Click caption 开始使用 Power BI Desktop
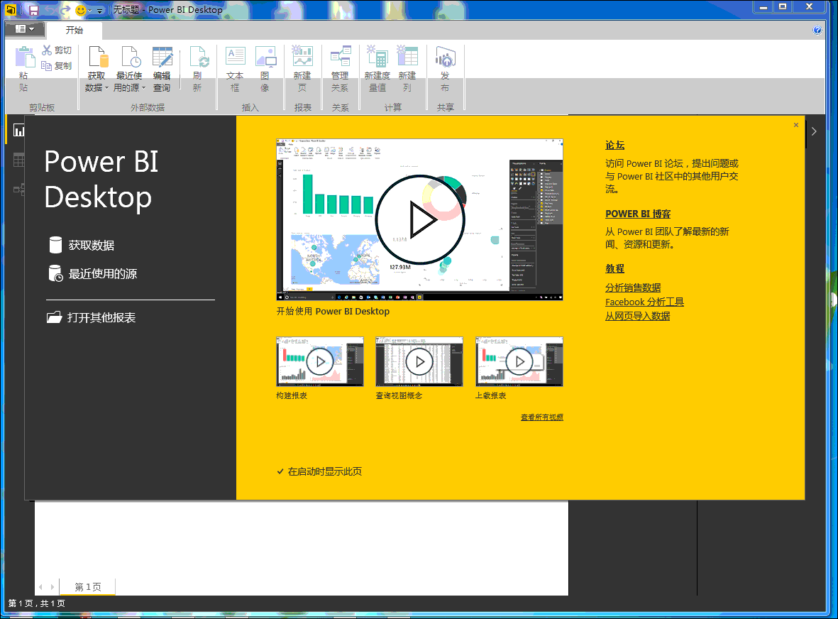This screenshot has width=838, height=619. pos(332,311)
